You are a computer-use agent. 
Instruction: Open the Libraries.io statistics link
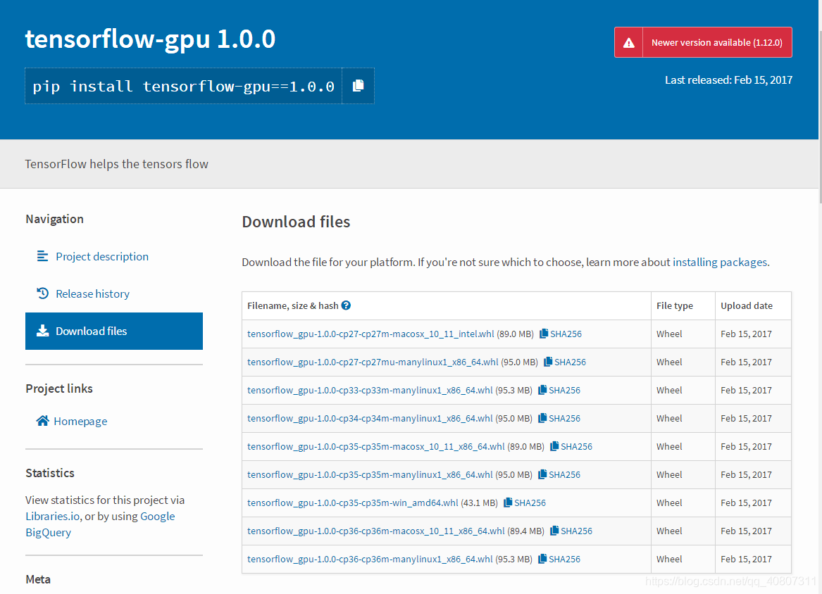pyautogui.click(x=52, y=516)
